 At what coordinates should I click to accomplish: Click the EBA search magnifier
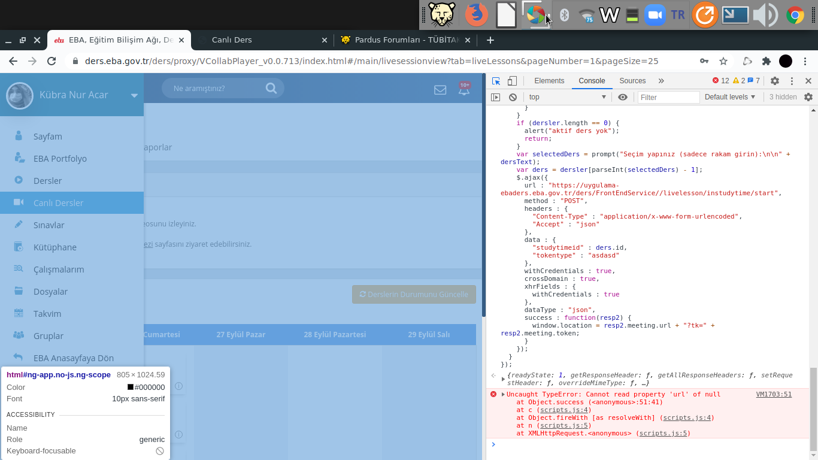click(271, 88)
